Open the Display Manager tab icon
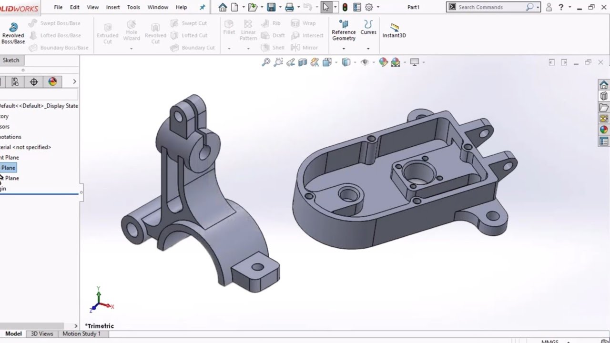 [52, 82]
